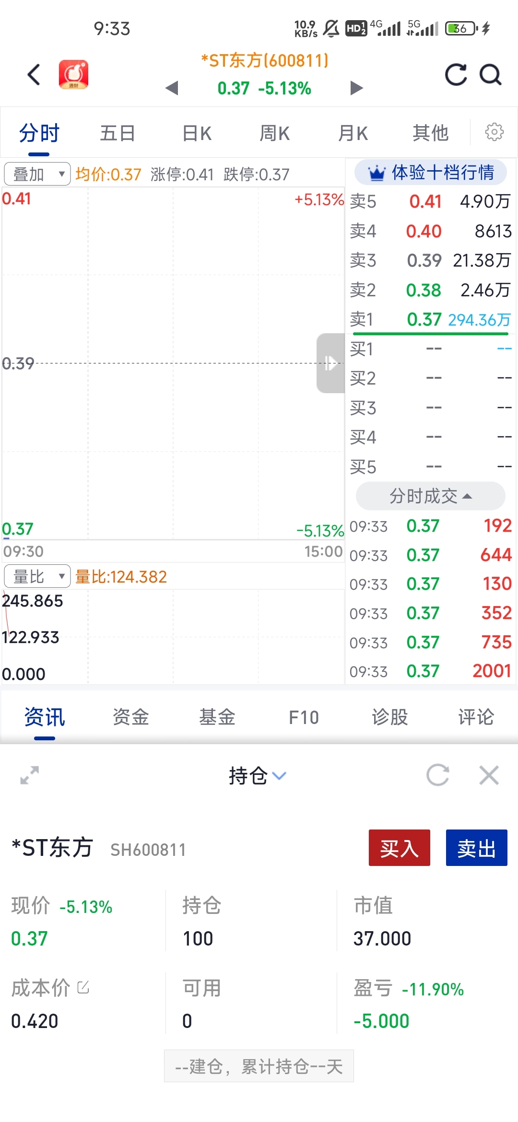The image size is (518, 1122).
Task: Tap the stock title *ST东方(600811)
Action: pyautogui.click(x=265, y=61)
